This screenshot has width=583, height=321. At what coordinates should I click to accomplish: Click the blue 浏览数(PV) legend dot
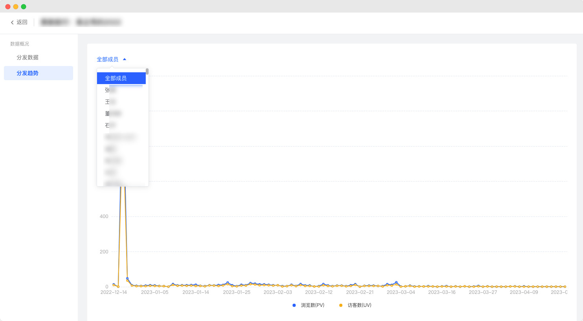coord(294,305)
